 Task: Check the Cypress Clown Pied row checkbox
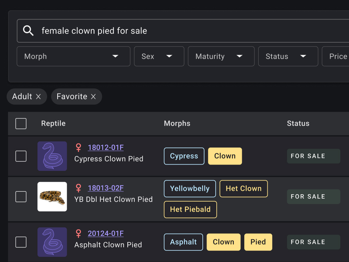(21, 156)
